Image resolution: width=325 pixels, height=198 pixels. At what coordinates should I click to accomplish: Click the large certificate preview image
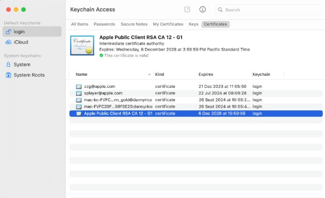[82, 46]
